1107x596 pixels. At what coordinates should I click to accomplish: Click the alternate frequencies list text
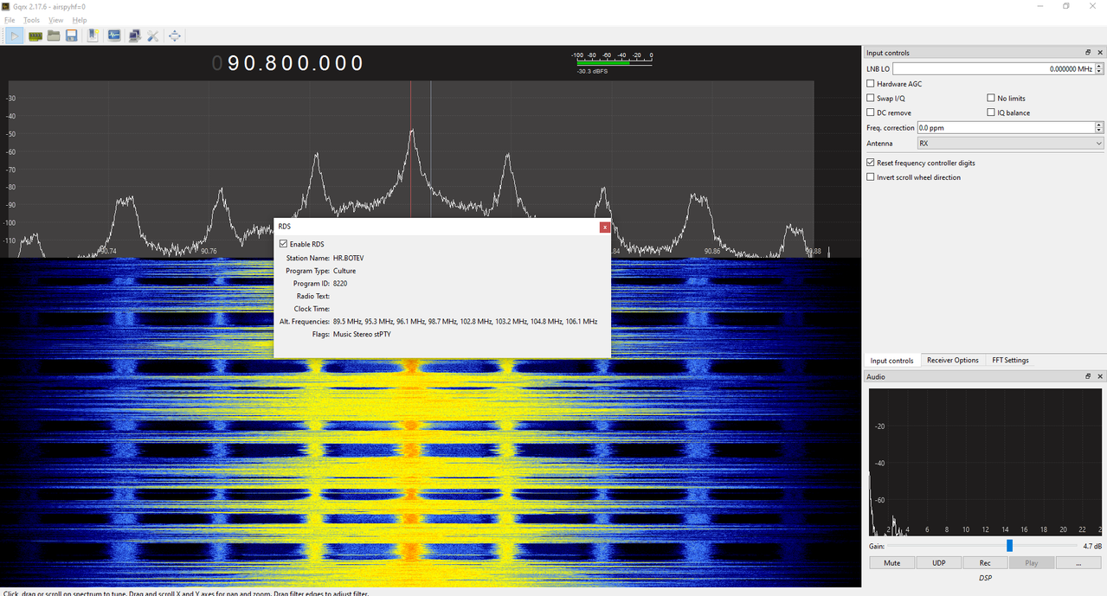tap(465, 321)
